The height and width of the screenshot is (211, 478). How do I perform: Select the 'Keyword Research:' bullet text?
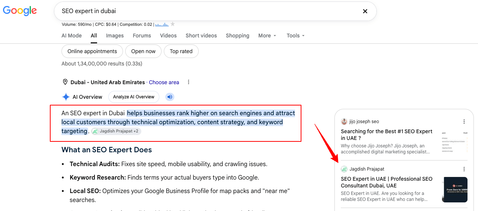click(x=98, y=177)
